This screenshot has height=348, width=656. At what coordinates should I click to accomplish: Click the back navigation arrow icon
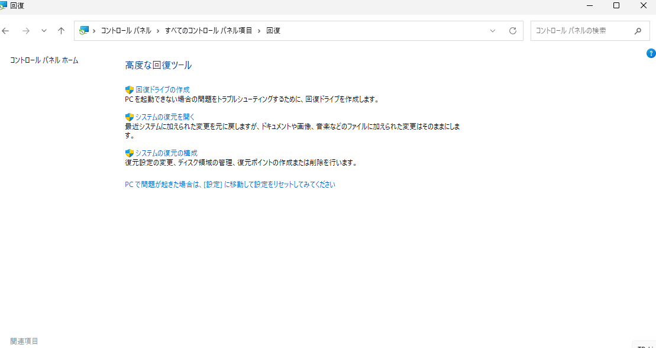(6, 31)
